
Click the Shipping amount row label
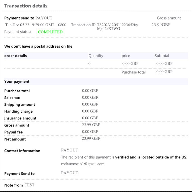[19, 104]
